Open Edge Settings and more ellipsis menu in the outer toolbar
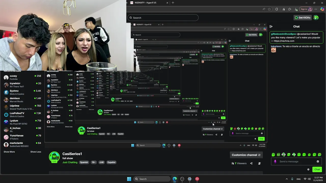This screenshot has height=183, width=326. [x=316, y=9]
